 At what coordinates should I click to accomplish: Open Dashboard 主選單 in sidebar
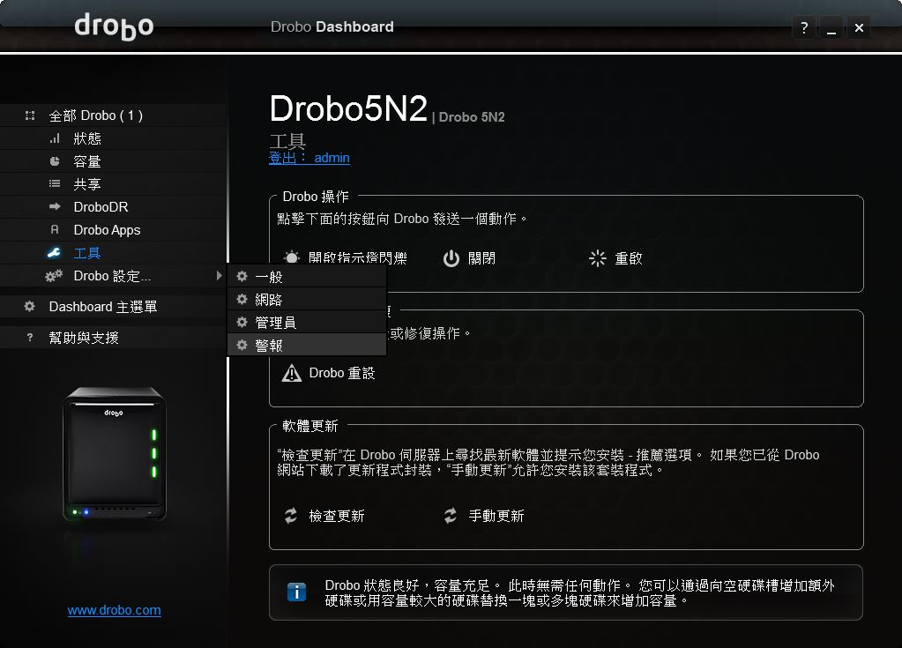[102, 307]
